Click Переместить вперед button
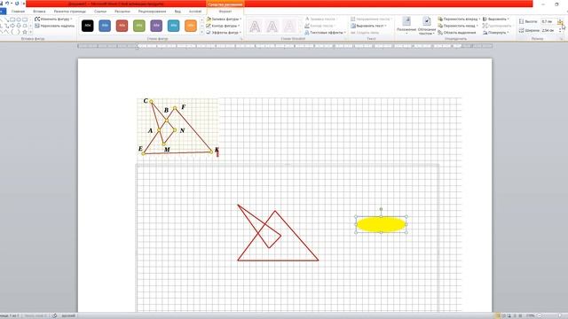Image resolution: width=568 pixels, height=319 pixels. coord(459,19)
